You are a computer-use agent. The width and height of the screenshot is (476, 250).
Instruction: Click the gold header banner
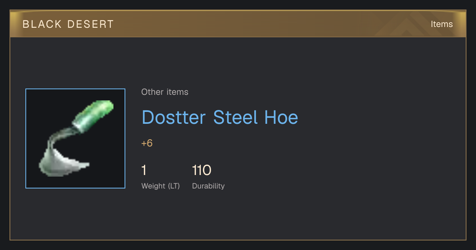pos(238,24)
